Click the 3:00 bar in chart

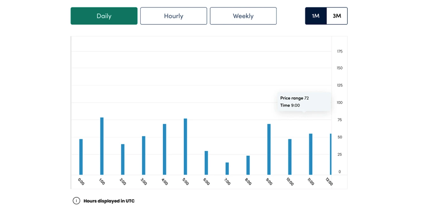[144, 156]
